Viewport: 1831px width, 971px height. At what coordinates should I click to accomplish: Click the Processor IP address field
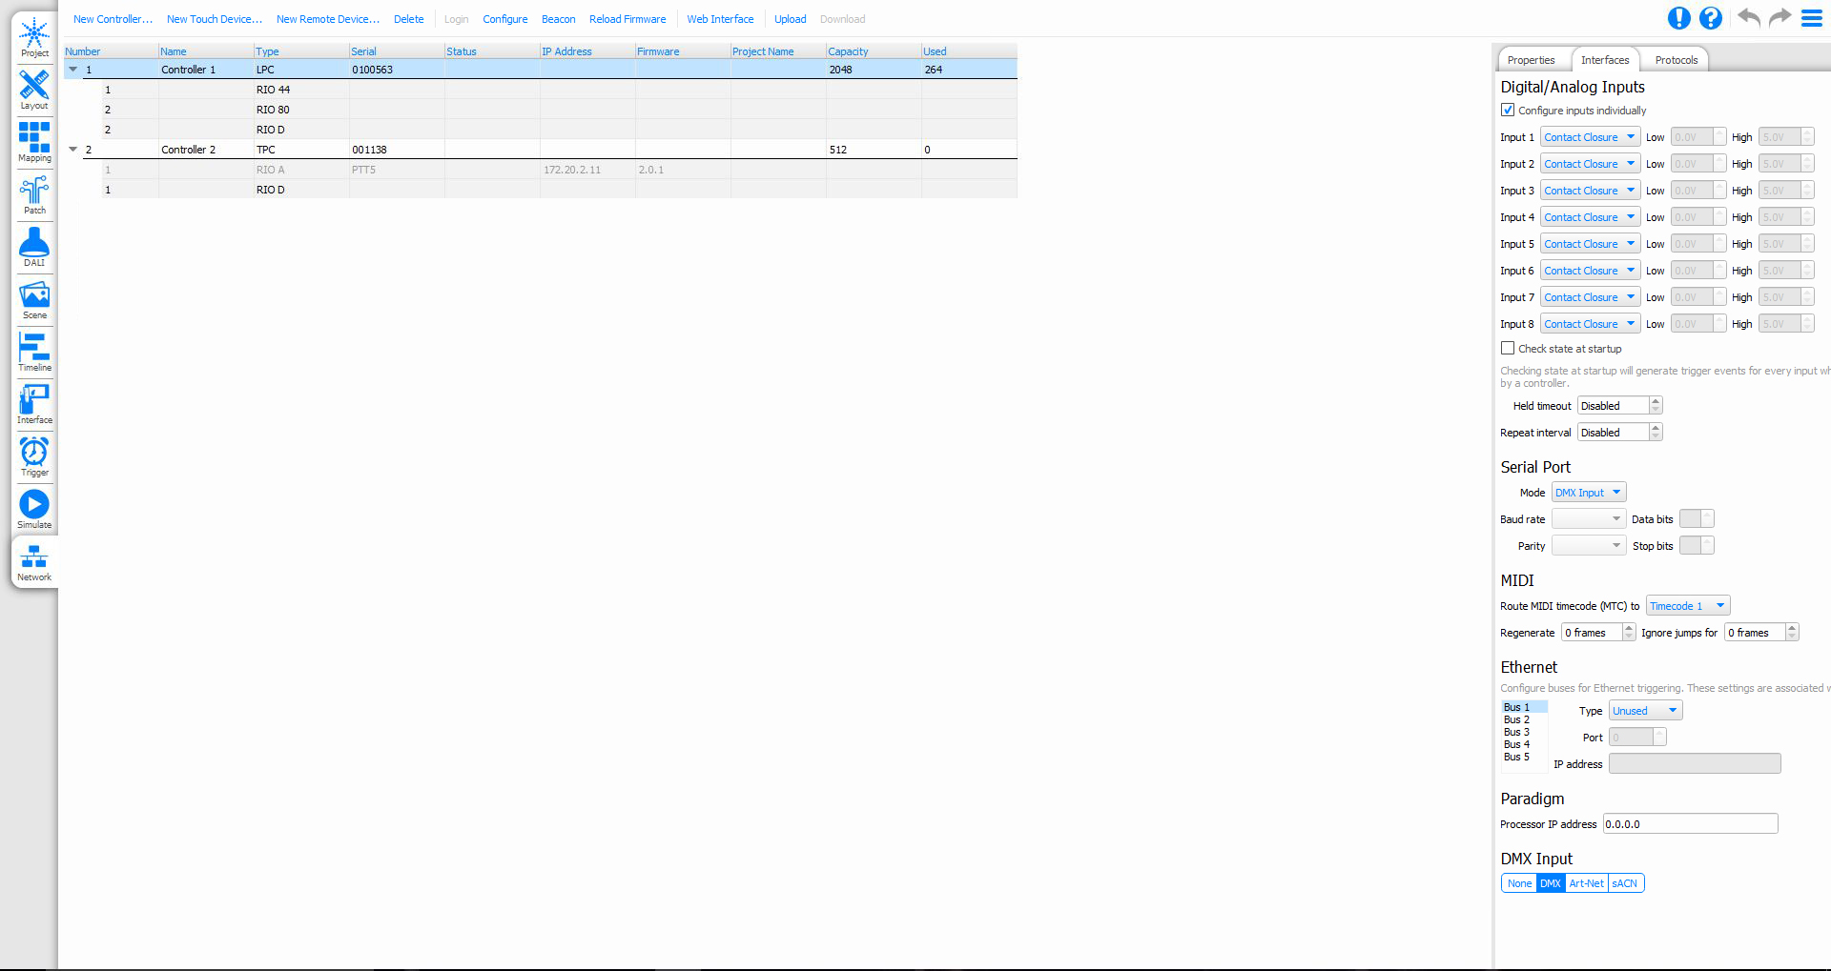tap(1689, 824)
